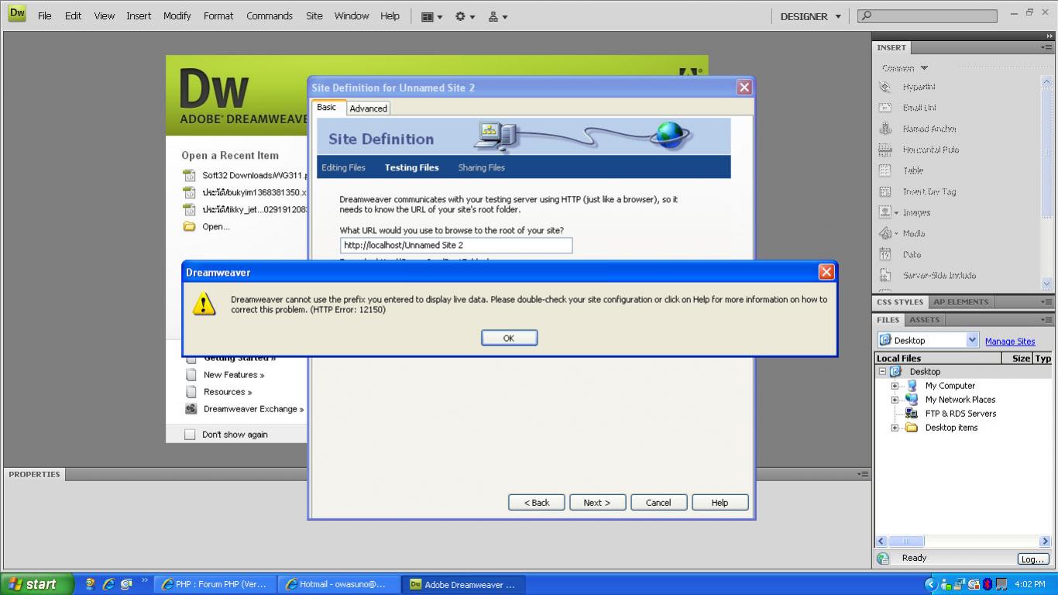The width and height of the screenshot is (1058, 595).
Task: Click the Next button in Site Definition
Action: pos(597,502)
